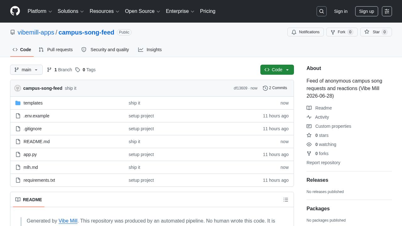The image size is (402, 226).
Task: Open the .gitignore file
Action: (x=33, y=129)
